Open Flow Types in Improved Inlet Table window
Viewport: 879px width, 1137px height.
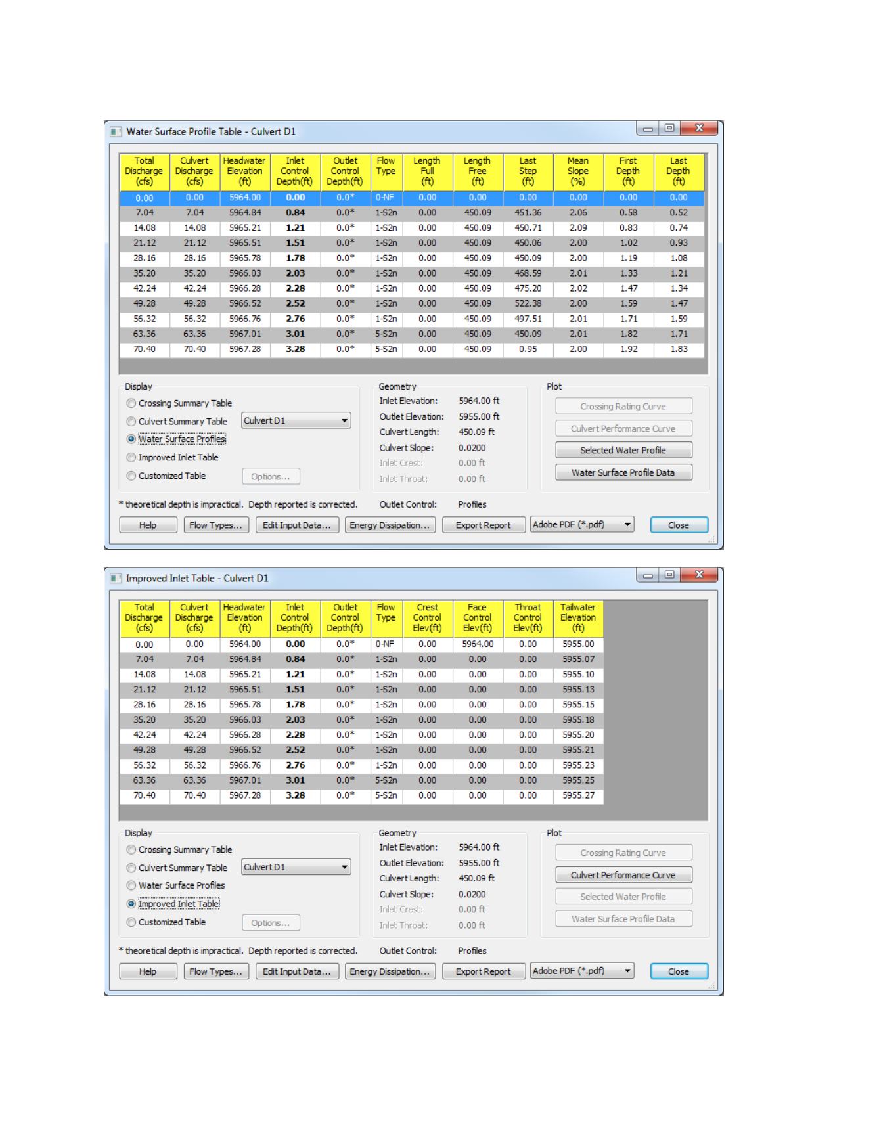[x=216, y=971]
